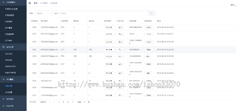Image resolution: width=238 pixels, height=111 pixels.
Task: Click price 195.6000061 cell
Action: (x=135, y=50)
